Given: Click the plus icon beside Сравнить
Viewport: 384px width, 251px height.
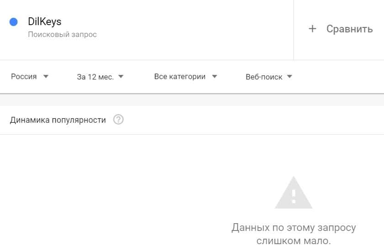Looking at the screenshot, I should tap(312, 29).
